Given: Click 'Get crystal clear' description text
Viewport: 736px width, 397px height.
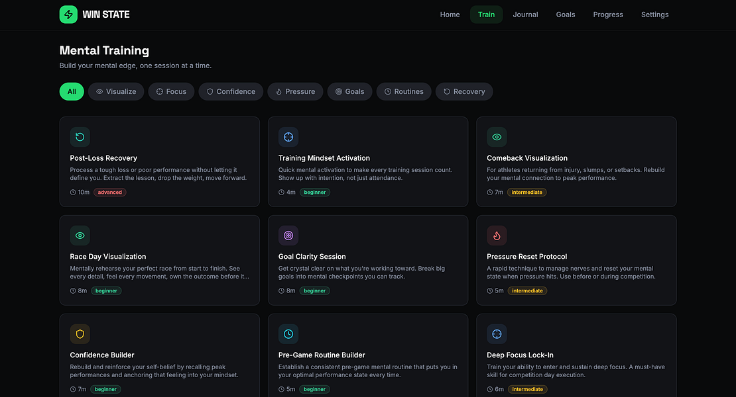Looking at the screenshot, I should tap(361, 273).
